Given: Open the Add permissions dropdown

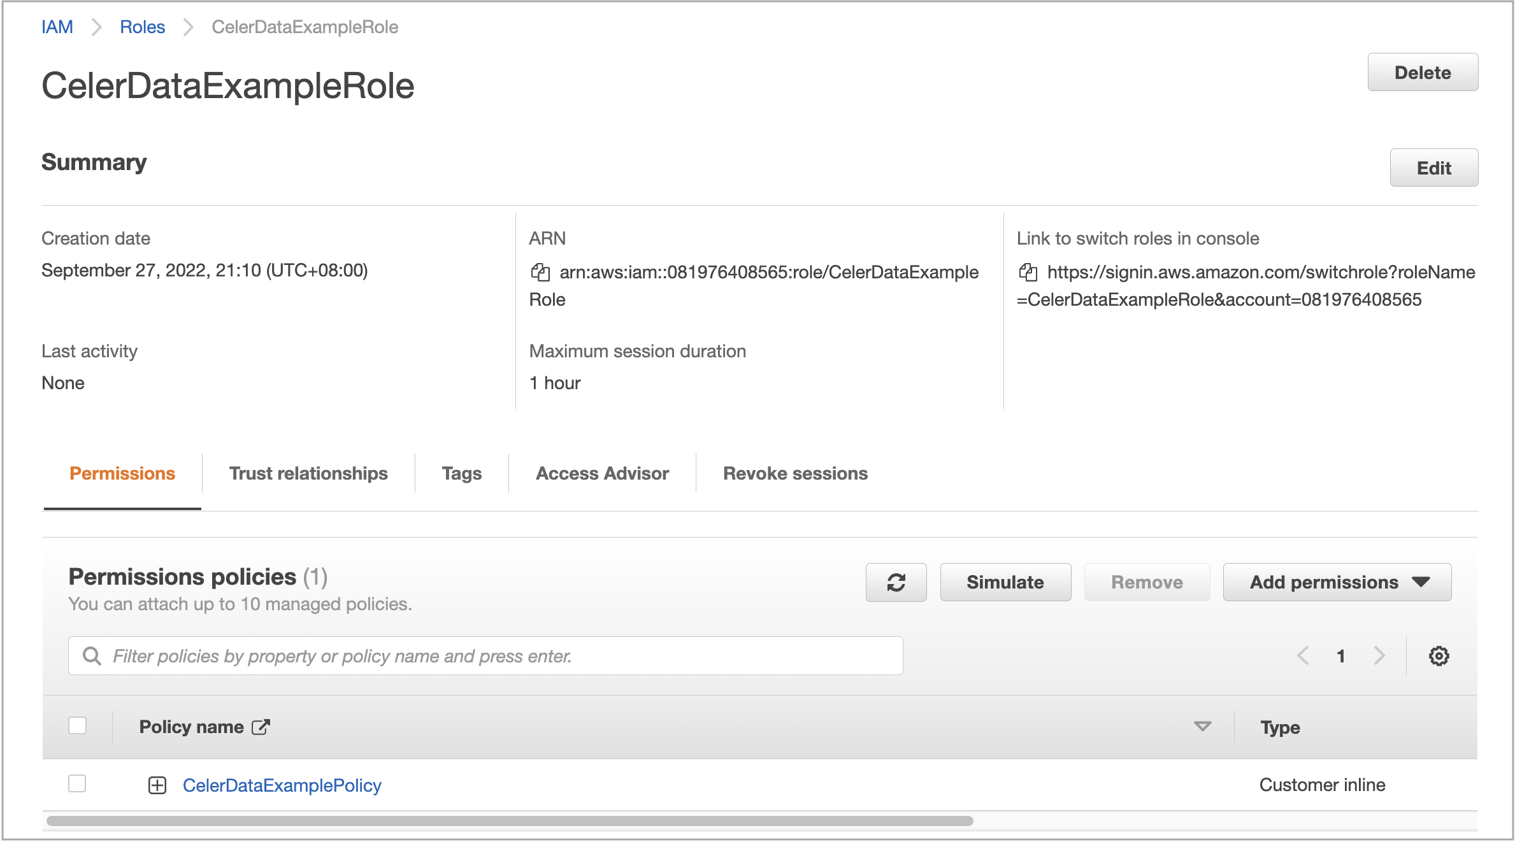Looking at the screenshot, I should coord(1337,582).
